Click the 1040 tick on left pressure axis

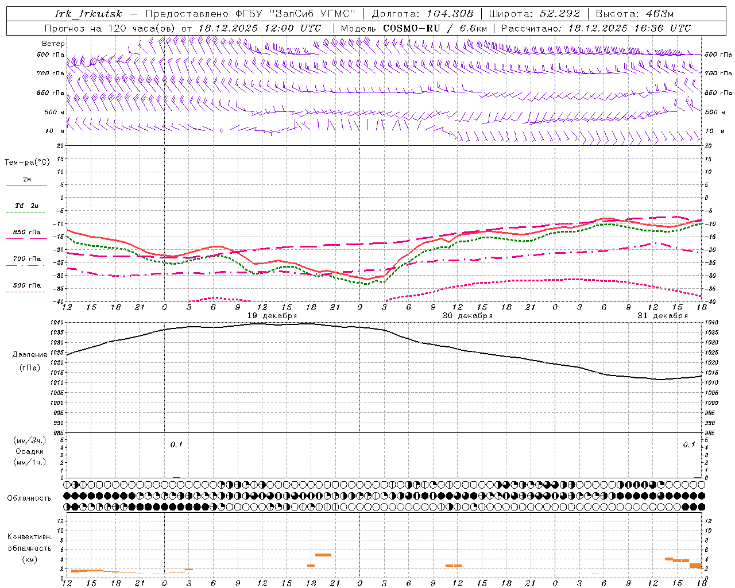[58, 323]
